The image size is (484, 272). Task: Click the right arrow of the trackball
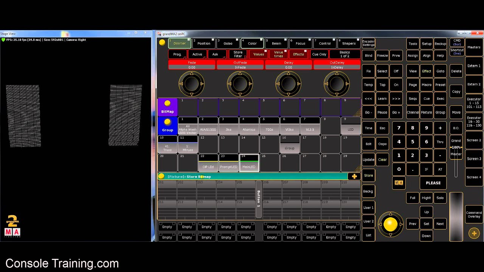[401, 224]
